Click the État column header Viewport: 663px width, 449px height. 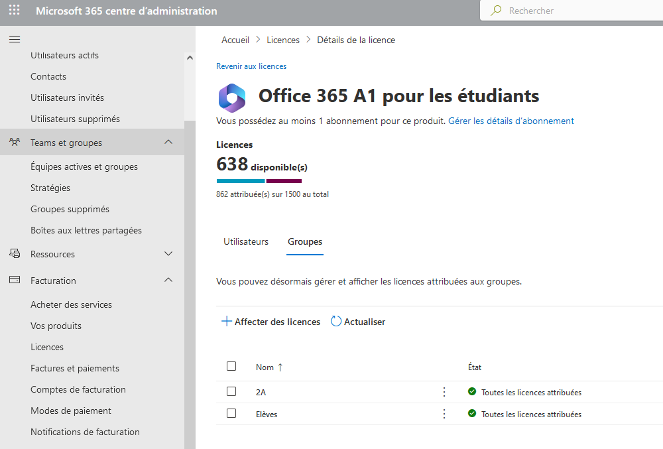tap(475, 367)
